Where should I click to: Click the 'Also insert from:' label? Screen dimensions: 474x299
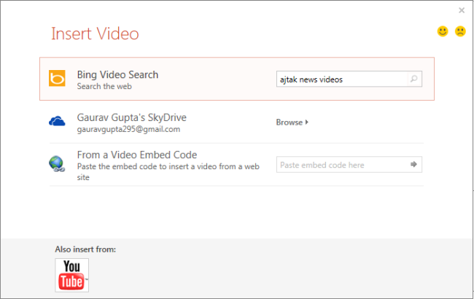(85, 249)
